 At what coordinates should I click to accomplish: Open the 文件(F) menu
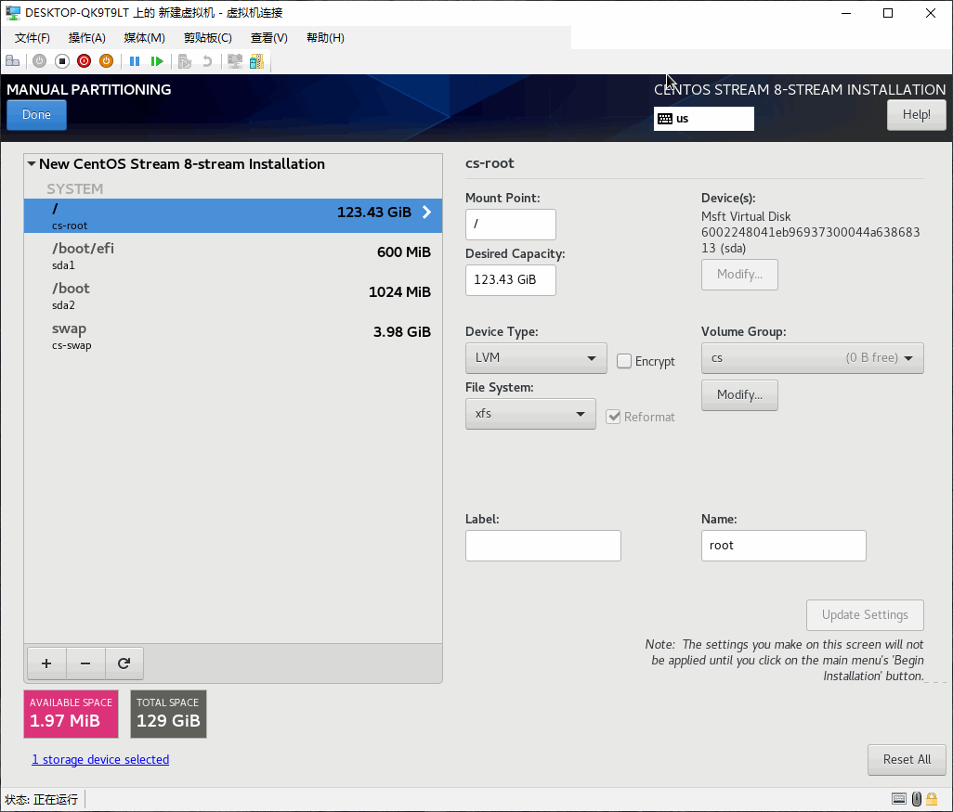(33, 38)
